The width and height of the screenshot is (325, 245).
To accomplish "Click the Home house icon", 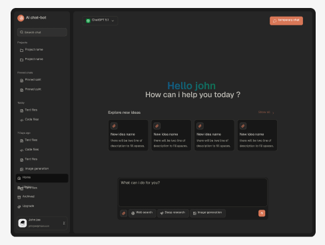I will pos(19,178).
